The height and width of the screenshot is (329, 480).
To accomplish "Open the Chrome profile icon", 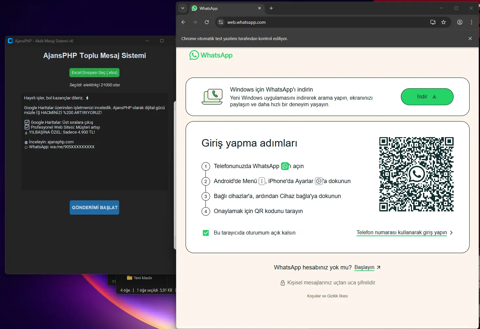I will point(459,22).
